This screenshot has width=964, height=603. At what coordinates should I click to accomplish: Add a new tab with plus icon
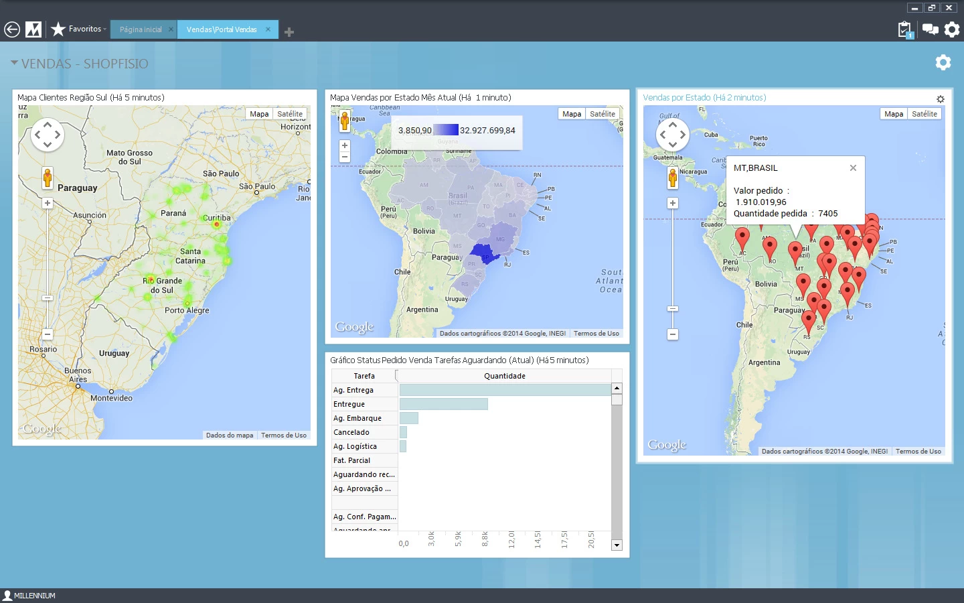pos(289,31)
